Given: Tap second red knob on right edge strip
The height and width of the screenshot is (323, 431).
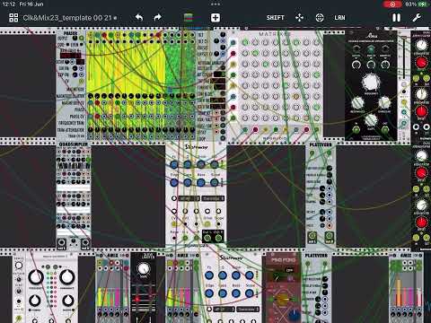Looking at the screenshot, I should (421, 111).
